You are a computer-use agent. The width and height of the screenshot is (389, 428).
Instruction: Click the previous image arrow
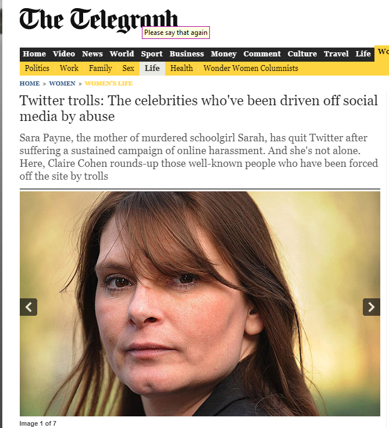point(28,307)
